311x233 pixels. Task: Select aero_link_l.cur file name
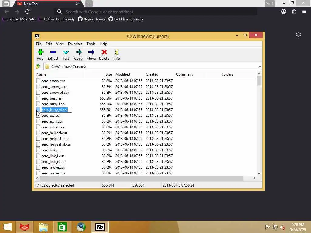53,156
